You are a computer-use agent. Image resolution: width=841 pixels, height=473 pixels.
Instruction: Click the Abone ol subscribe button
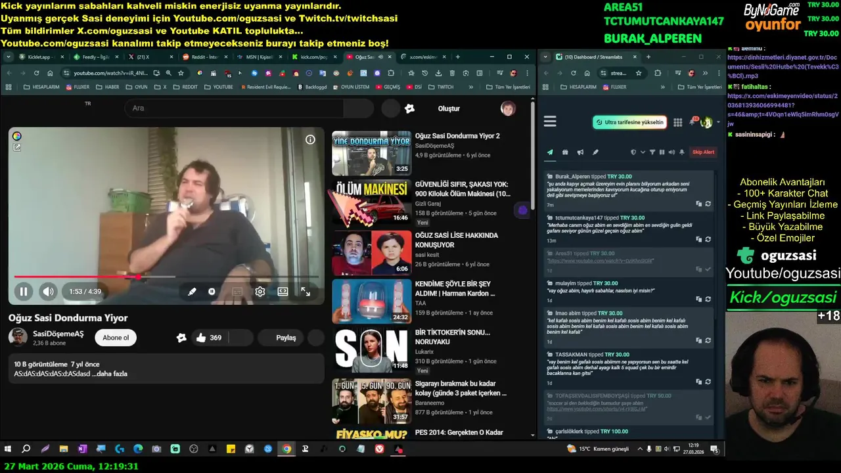116,338
